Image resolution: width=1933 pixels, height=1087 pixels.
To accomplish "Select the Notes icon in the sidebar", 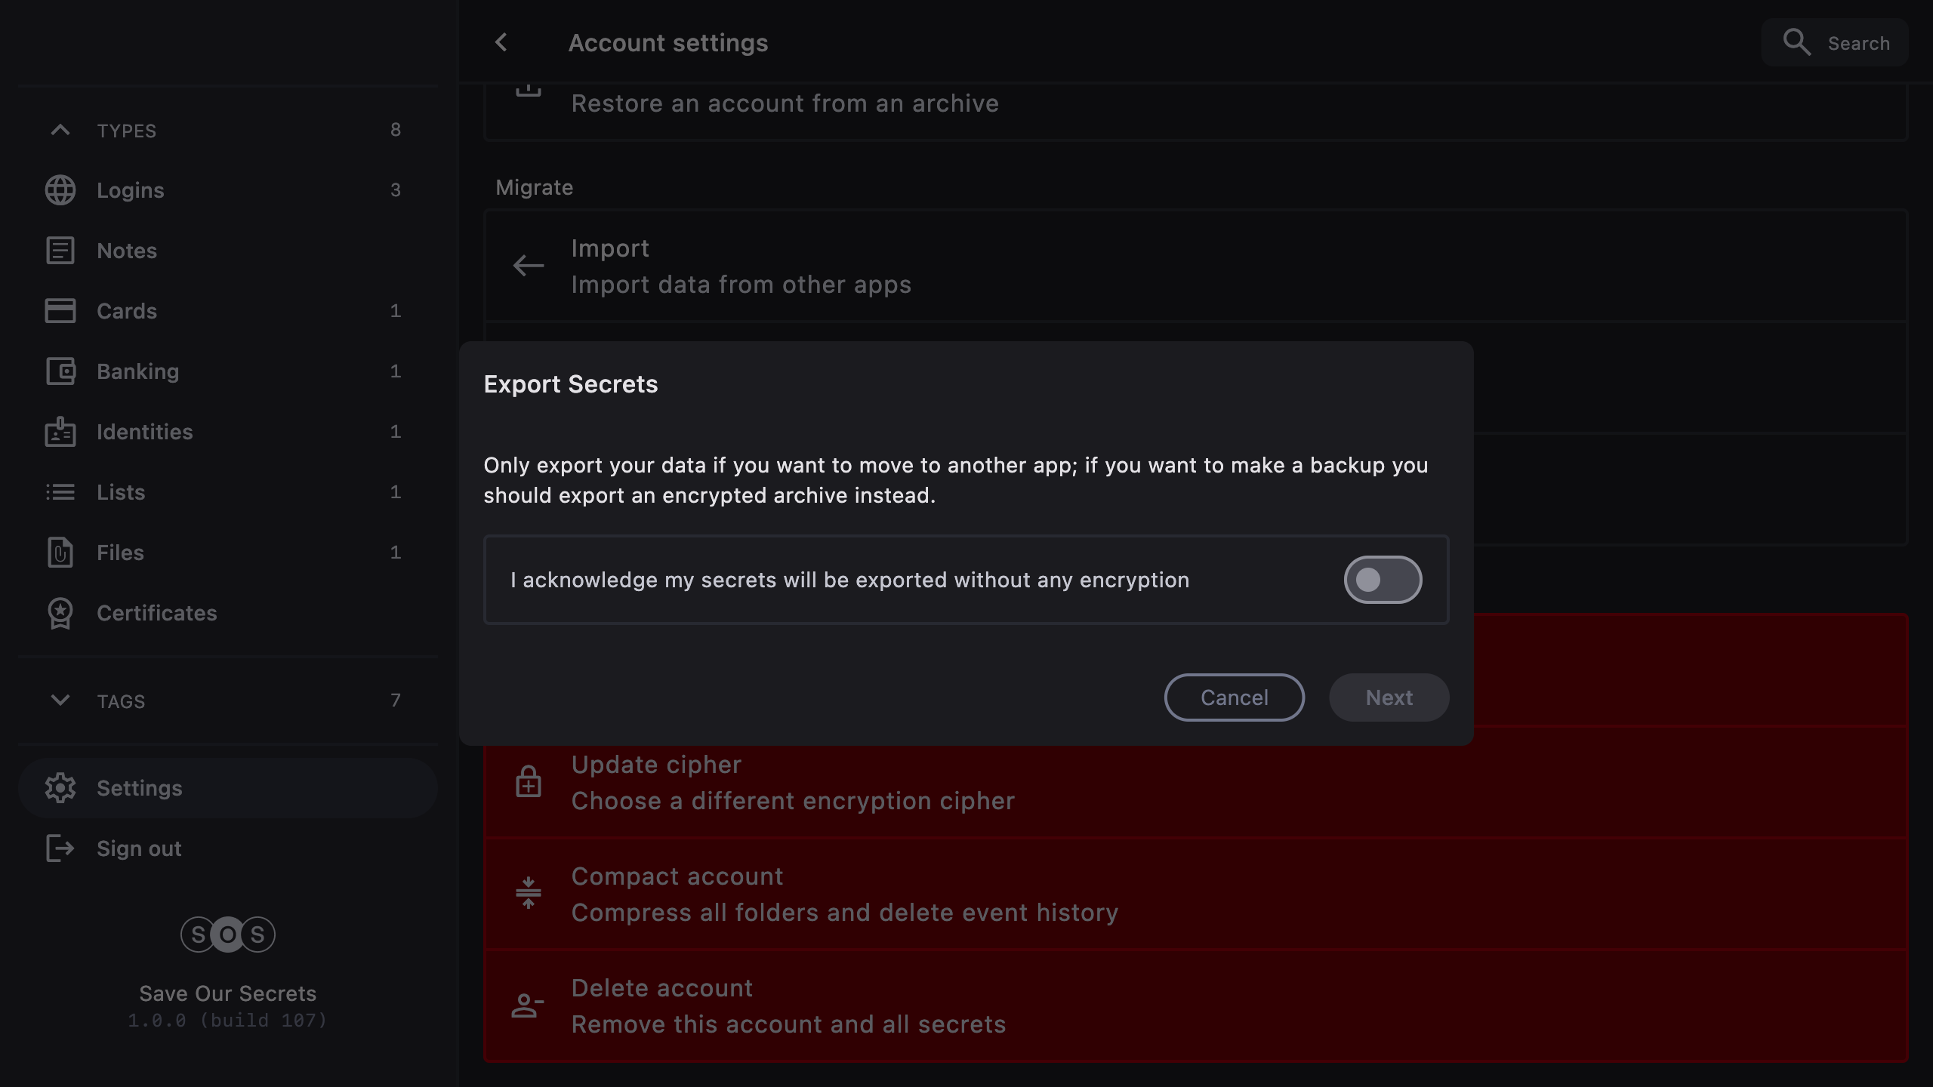I will (x=60, y=251).
